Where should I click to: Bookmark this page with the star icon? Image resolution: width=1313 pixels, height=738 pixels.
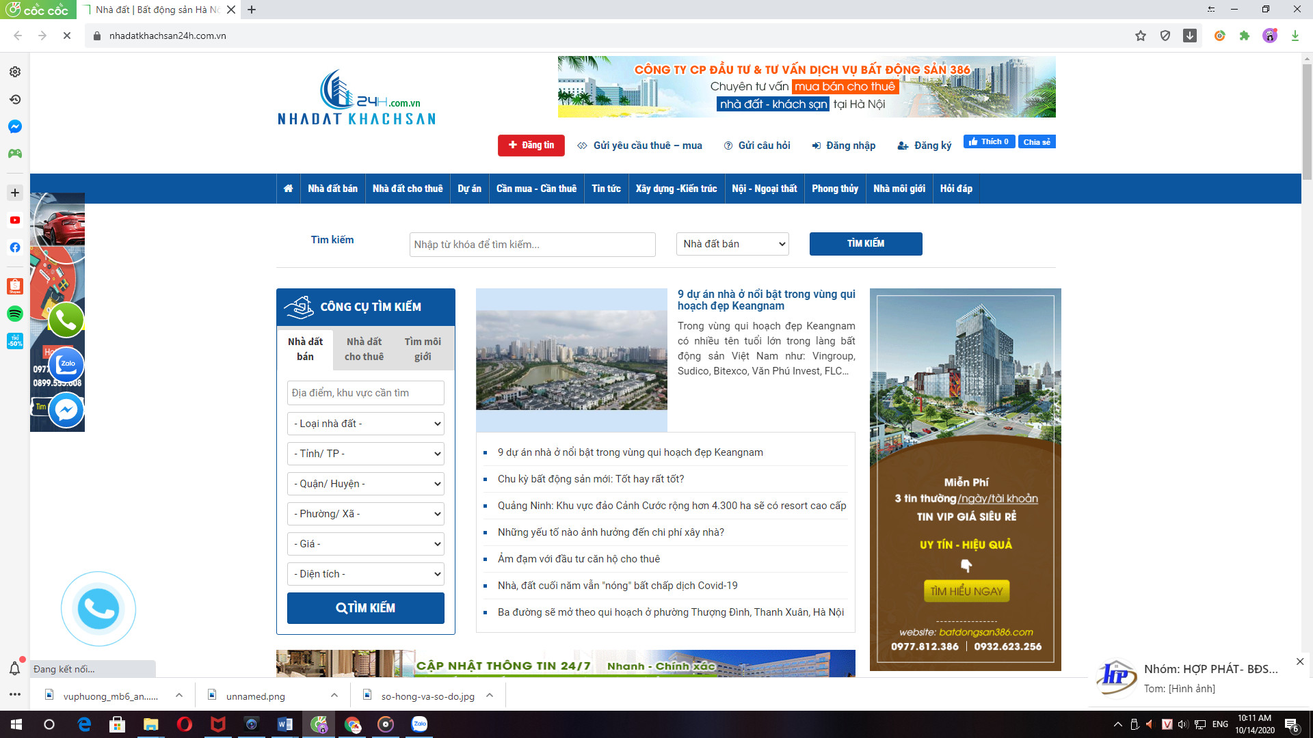point(1141,36)
